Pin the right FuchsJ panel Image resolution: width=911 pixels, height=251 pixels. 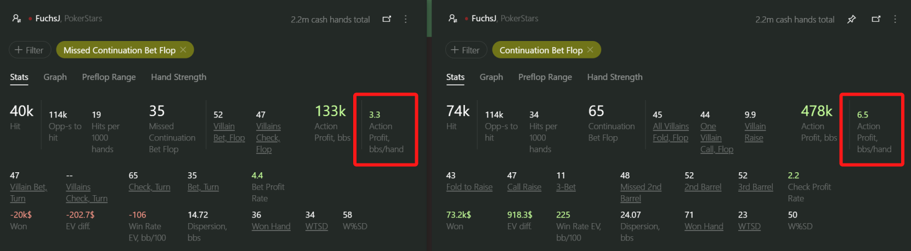851,19
